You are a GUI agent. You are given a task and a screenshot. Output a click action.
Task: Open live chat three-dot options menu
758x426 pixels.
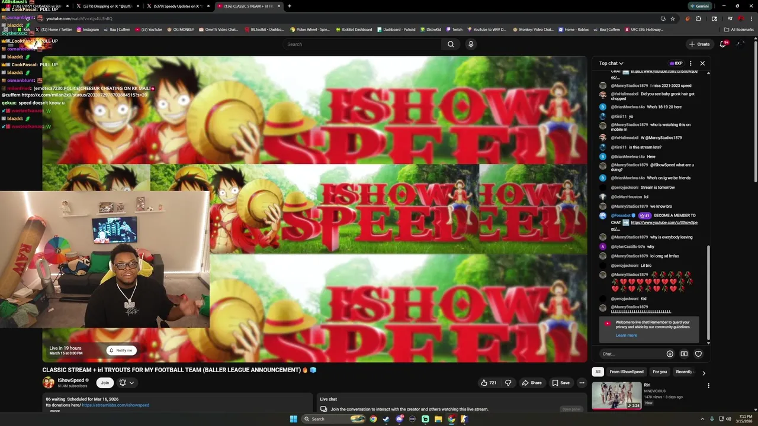click(x=690, y=63)
